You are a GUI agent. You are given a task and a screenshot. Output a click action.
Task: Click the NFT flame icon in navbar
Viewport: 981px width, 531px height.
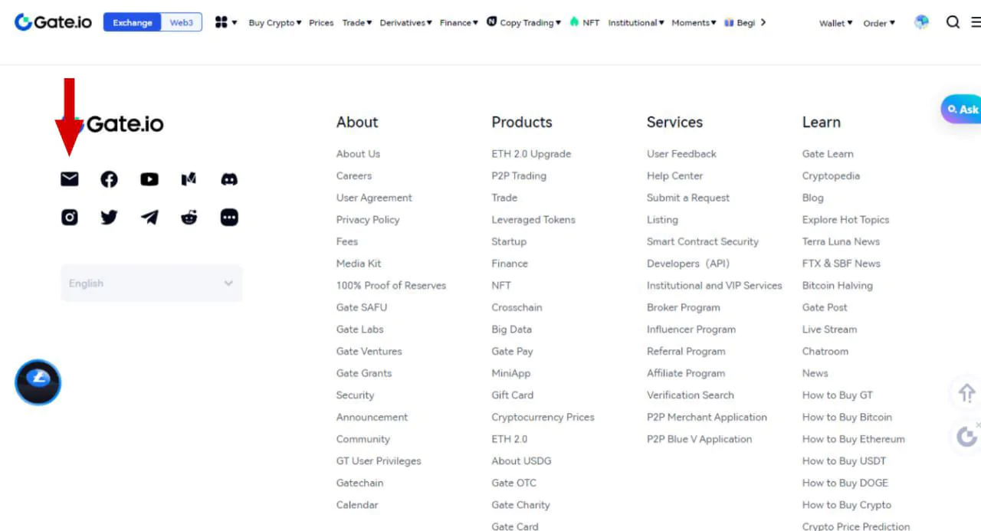coord(574,21)
